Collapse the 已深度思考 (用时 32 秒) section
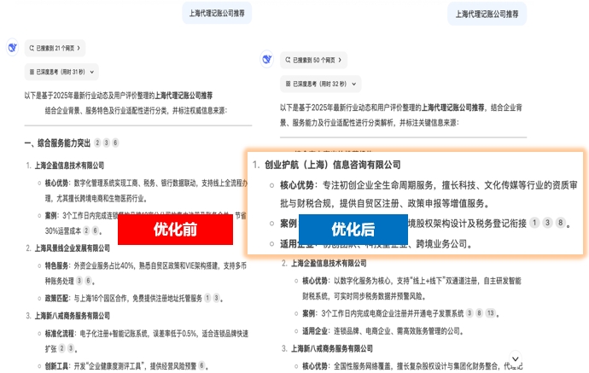Screen dimensions: 589x373 (320, 84)
